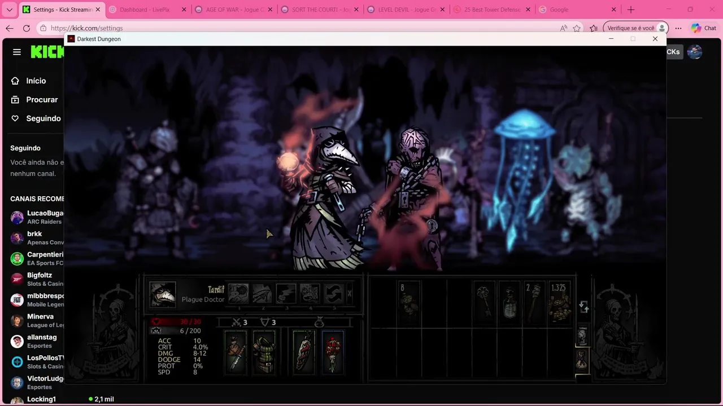This screenshot has height=406, width=723.
Task: Select the move/swap position skill icon
Action: coord(333,294)
